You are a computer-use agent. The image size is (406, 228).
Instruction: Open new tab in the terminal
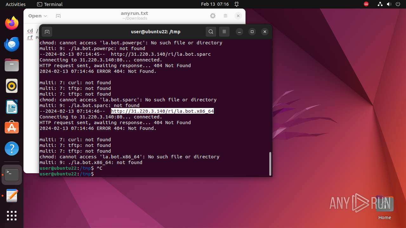tap(47, 32)
